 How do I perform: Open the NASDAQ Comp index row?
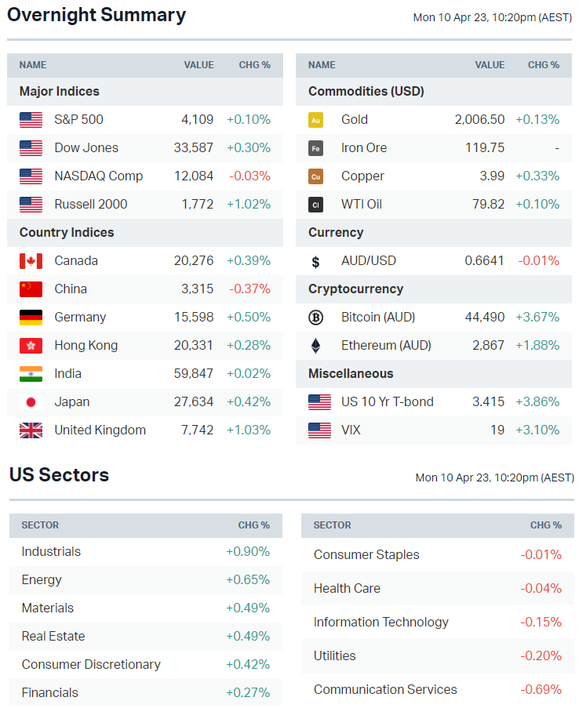point(98,176)
